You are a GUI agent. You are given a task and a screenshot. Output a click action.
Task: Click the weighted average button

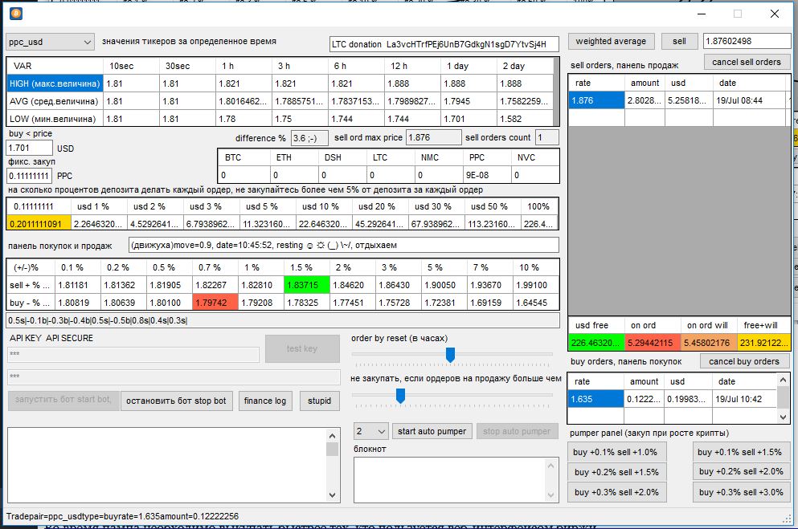pos(611,41)
